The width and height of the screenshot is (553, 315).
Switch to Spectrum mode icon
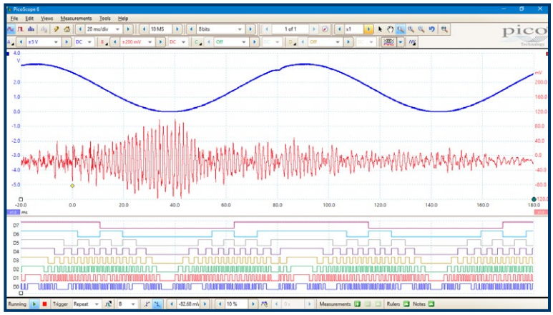point(31,29)
